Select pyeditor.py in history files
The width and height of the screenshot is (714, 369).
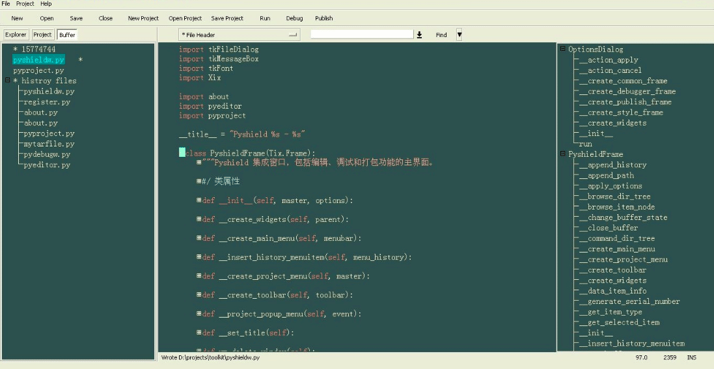point(47,165)
